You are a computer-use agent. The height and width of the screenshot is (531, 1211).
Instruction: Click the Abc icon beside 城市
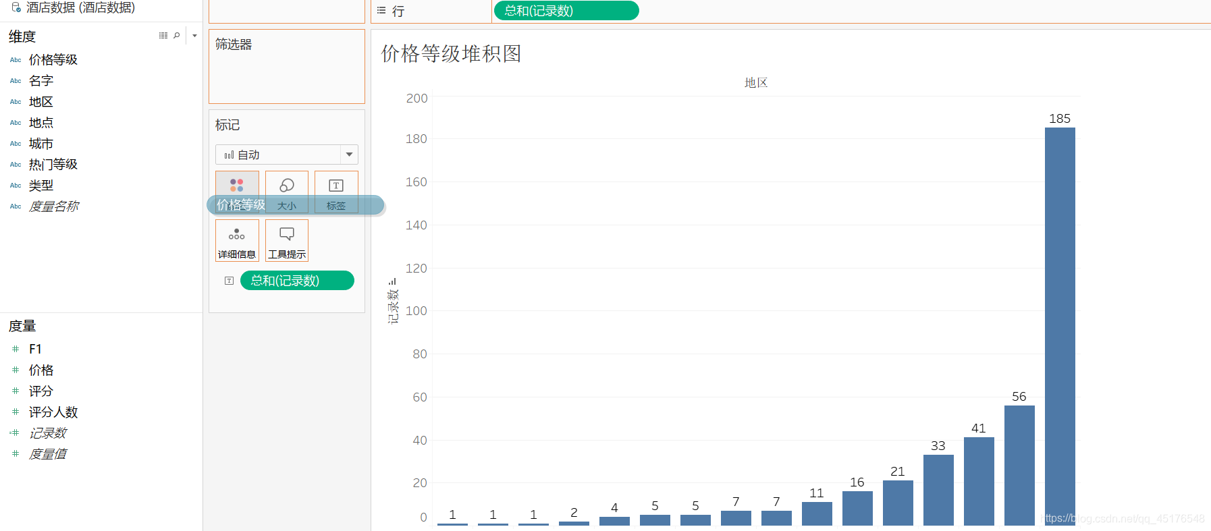[16, 144]
